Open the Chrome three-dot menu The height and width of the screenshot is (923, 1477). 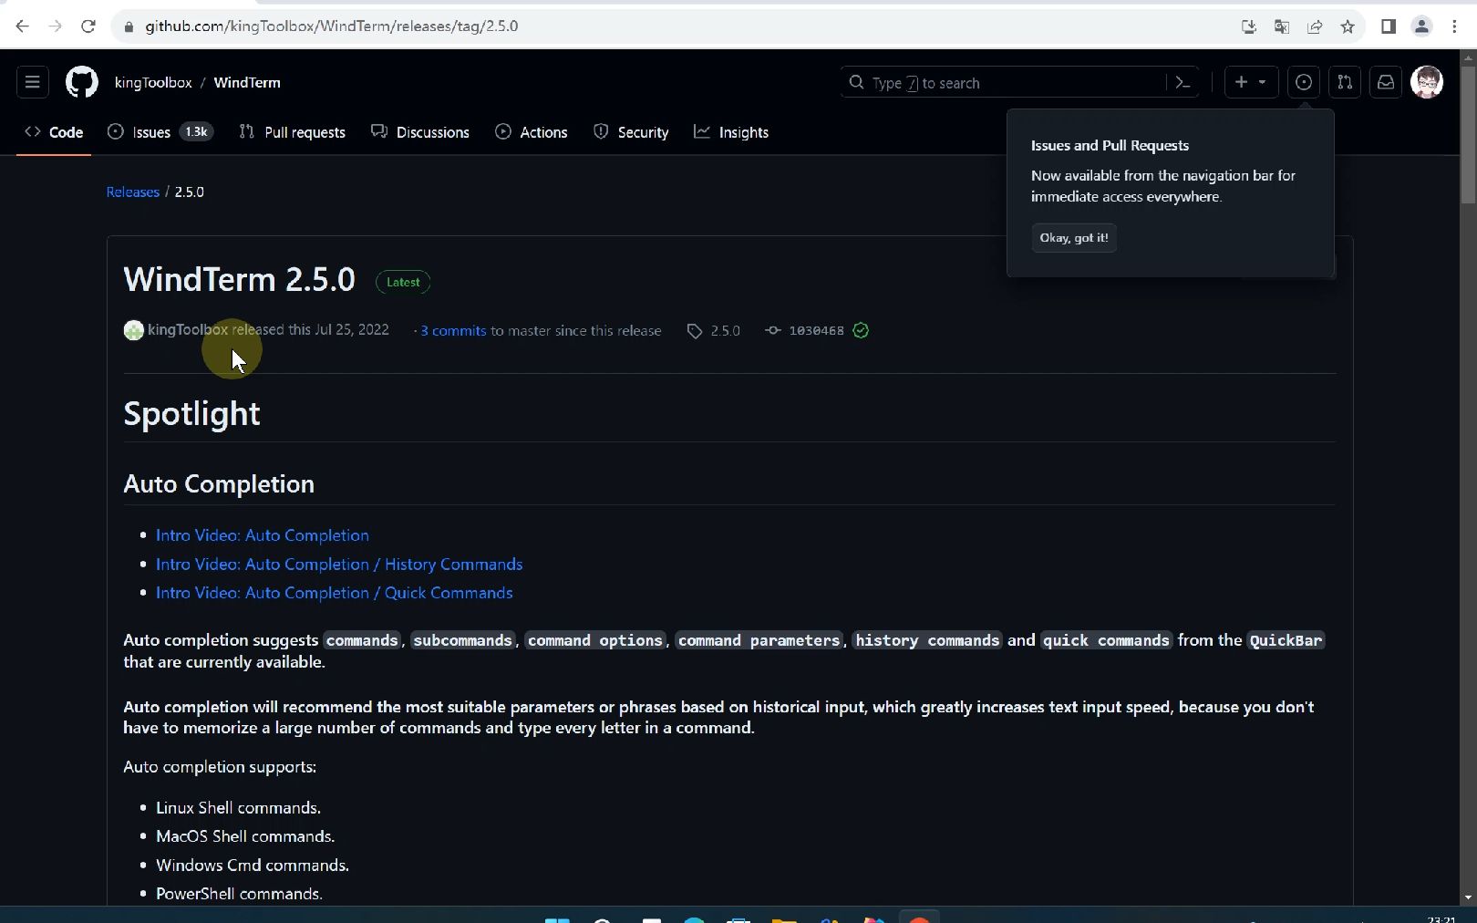[1454, 26]
